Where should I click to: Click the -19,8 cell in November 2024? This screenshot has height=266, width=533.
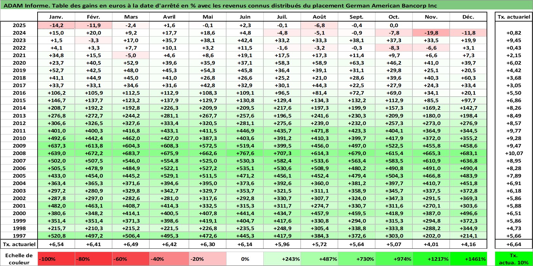431,33
